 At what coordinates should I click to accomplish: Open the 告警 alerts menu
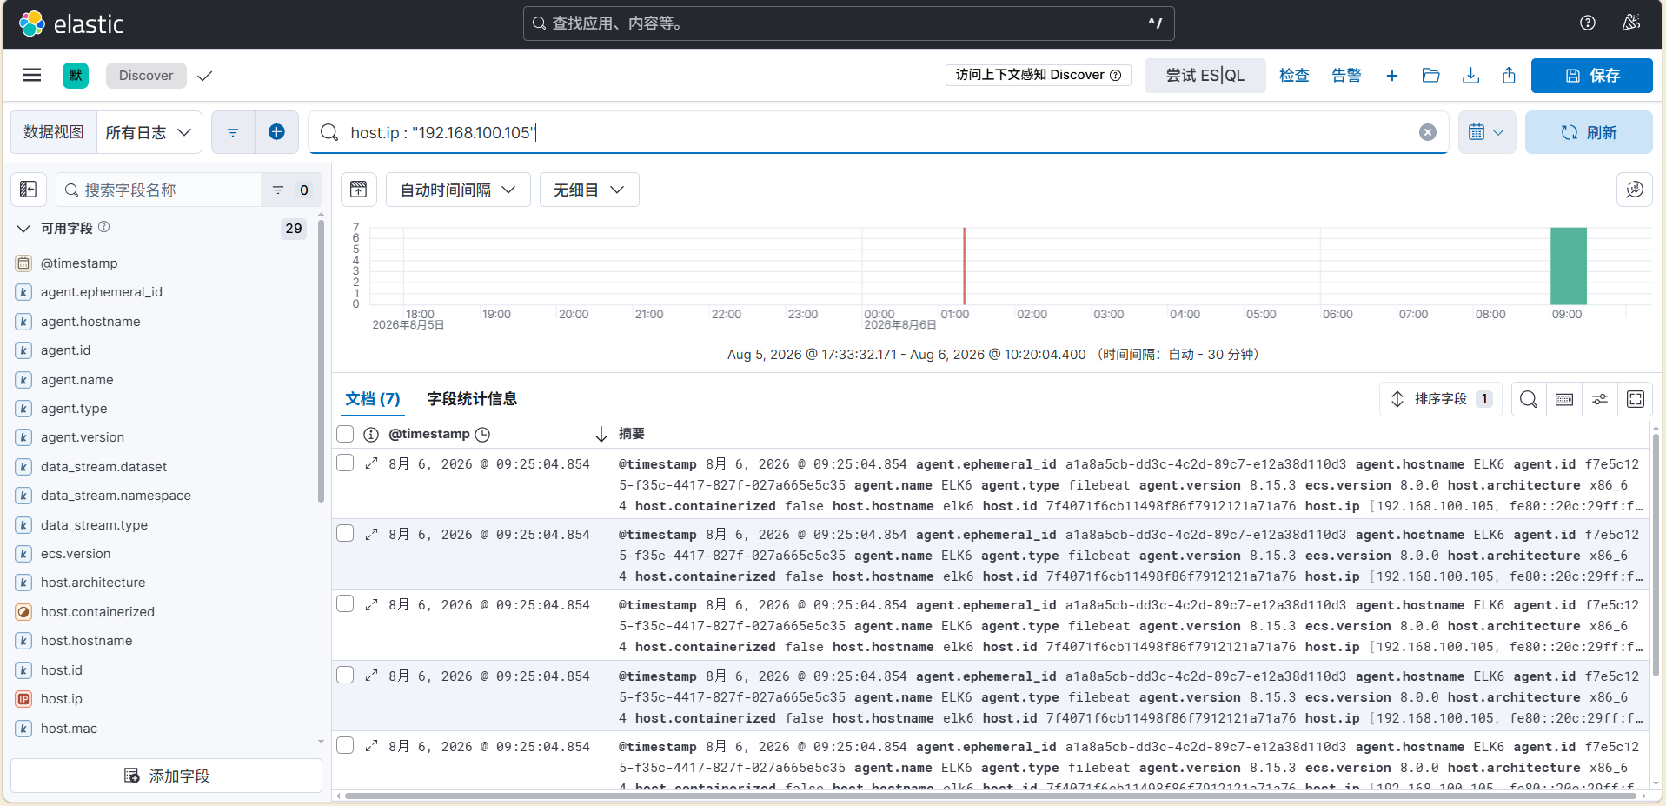click(1347, 76)
